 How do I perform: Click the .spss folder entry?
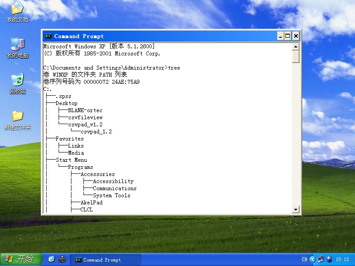(63, 96)
